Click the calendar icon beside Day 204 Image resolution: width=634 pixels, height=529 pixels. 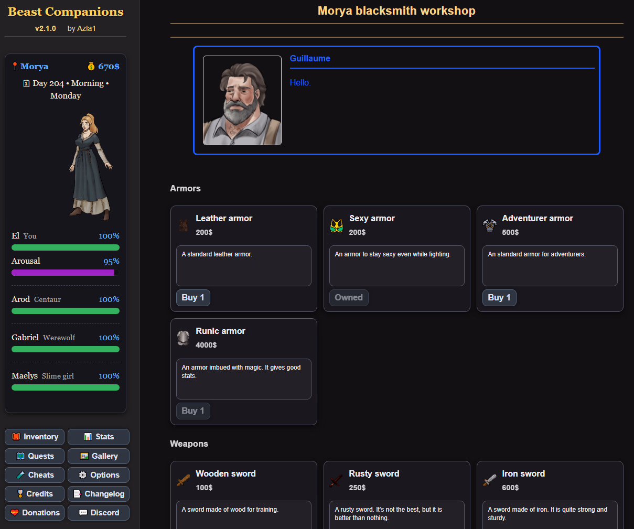click(26, 83)
